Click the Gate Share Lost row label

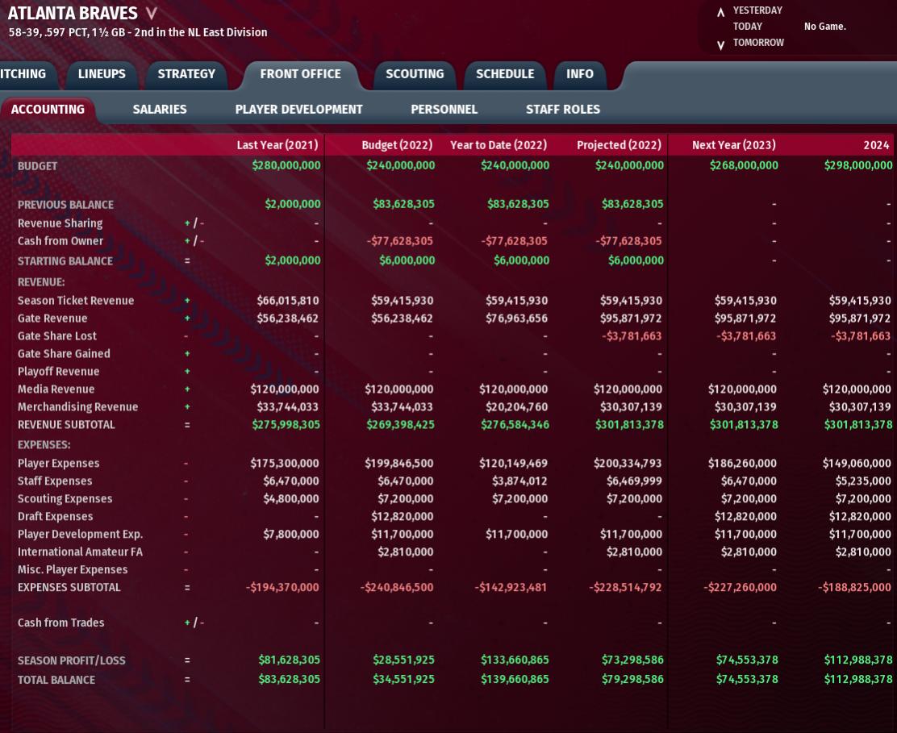pos(56,335)
